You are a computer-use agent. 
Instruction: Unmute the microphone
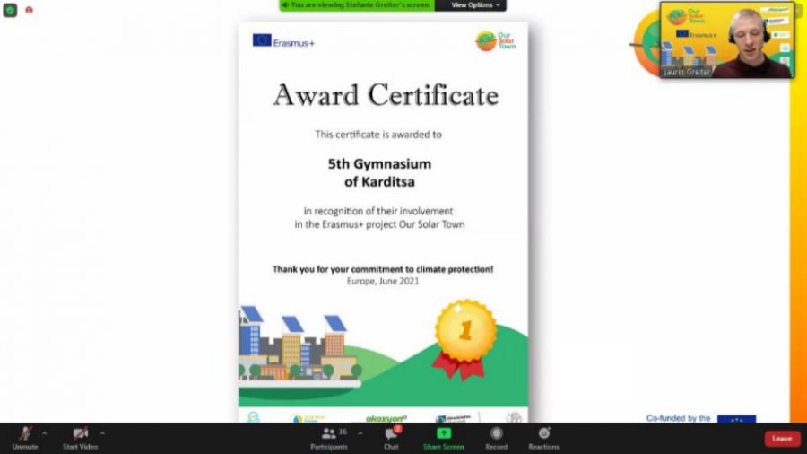[25, 439]
